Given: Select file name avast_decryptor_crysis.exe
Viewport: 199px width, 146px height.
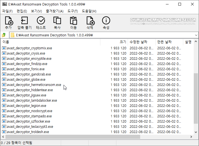Looking at the screenshot, I should coord(26,53).
